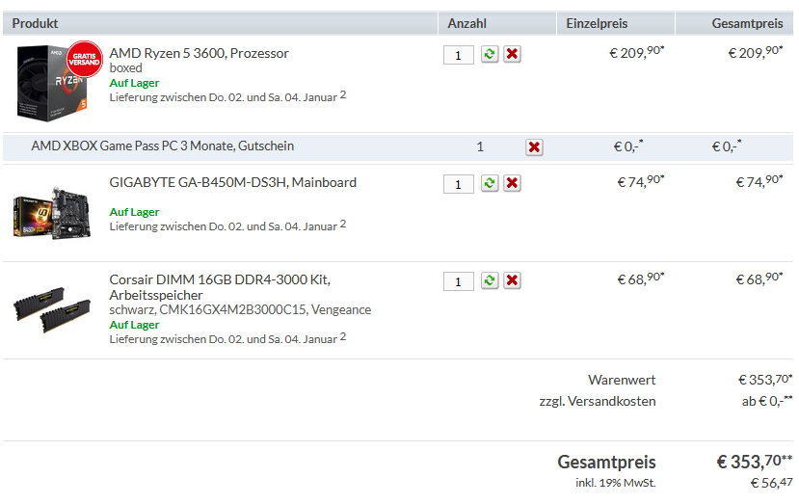
Task: Open GIGABYTE mainboard product thumbnail
Action: tap(52, 213)
